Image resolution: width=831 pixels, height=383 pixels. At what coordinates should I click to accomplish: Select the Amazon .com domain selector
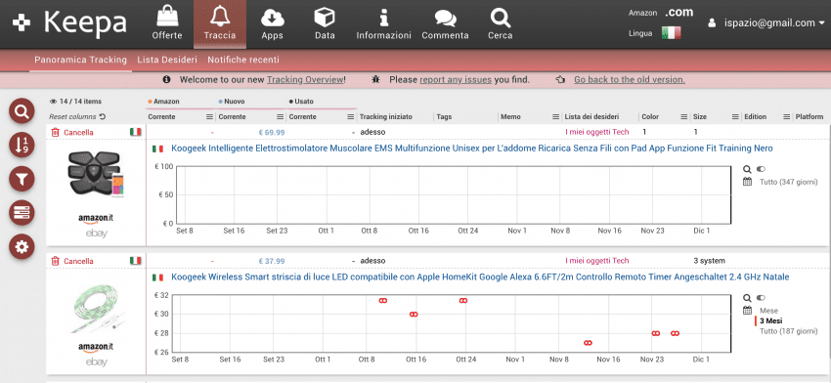click(678, 12)
